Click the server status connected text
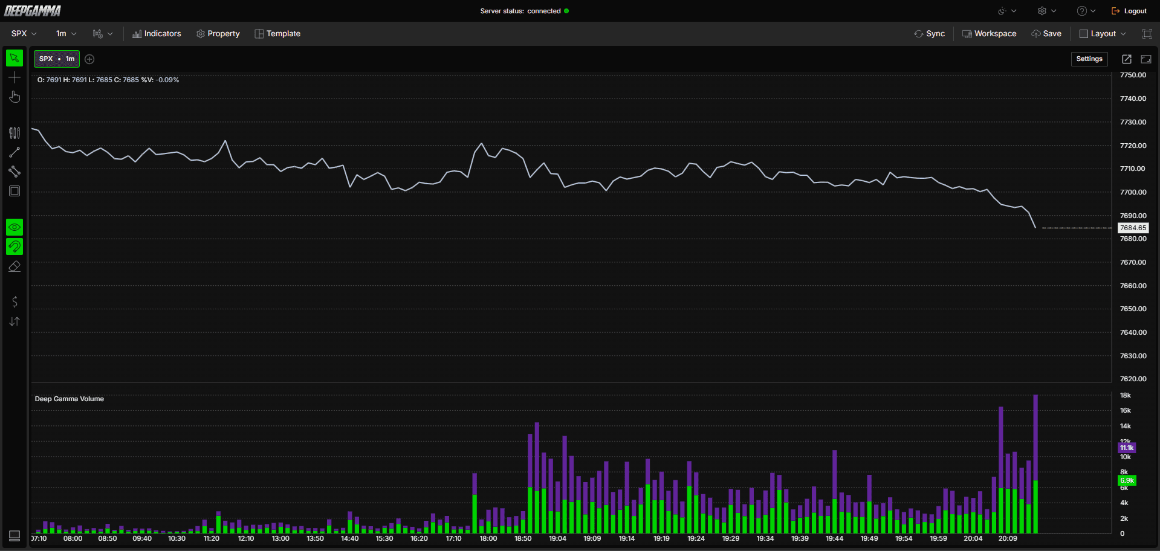 [520, 11]
